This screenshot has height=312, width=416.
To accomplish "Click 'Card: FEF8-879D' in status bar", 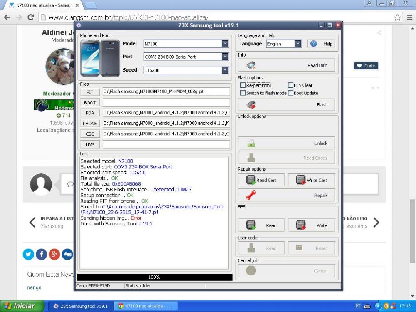I will pos(93,286).
